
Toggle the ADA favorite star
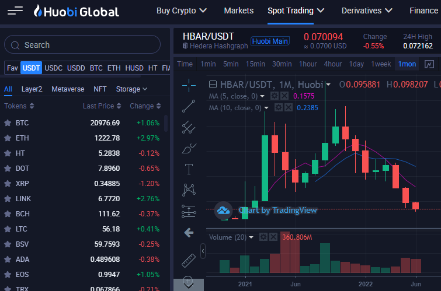pyautogui.click(x=8, y=260)
